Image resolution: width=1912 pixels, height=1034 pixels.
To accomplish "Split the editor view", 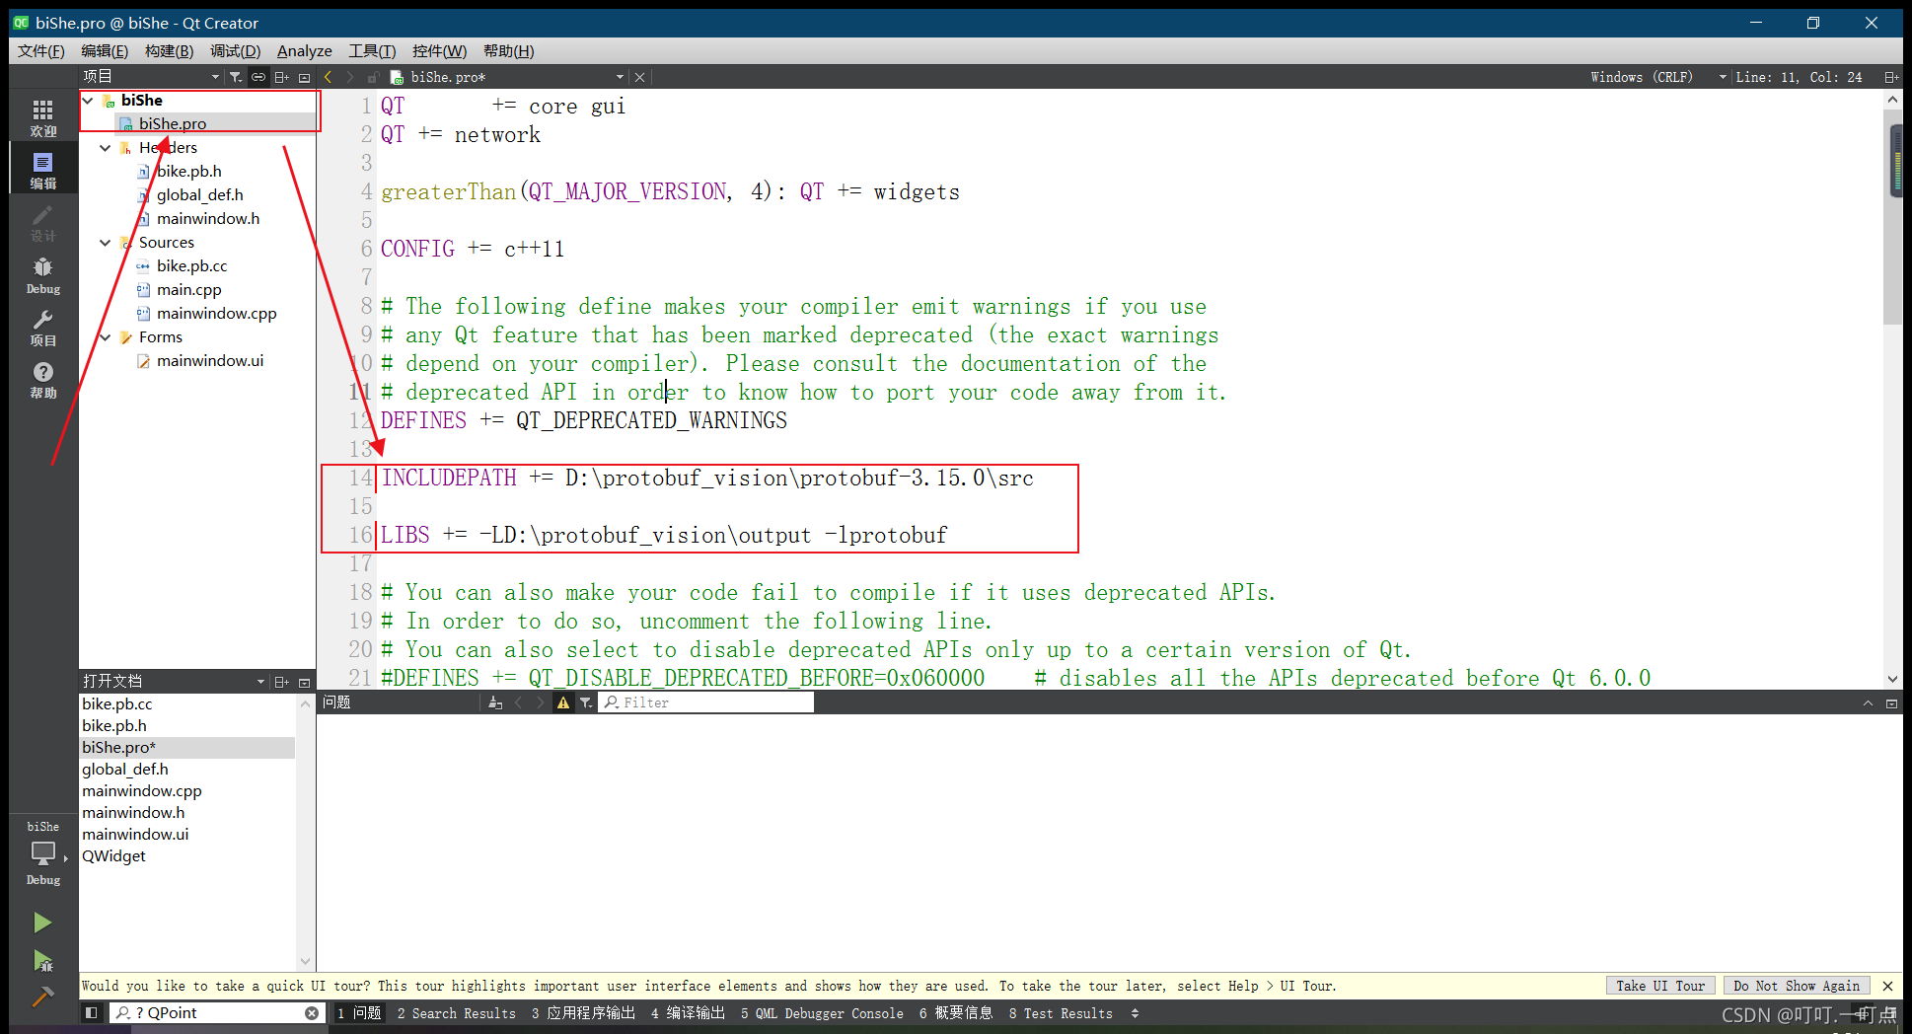I will [x=1891, y=77].
